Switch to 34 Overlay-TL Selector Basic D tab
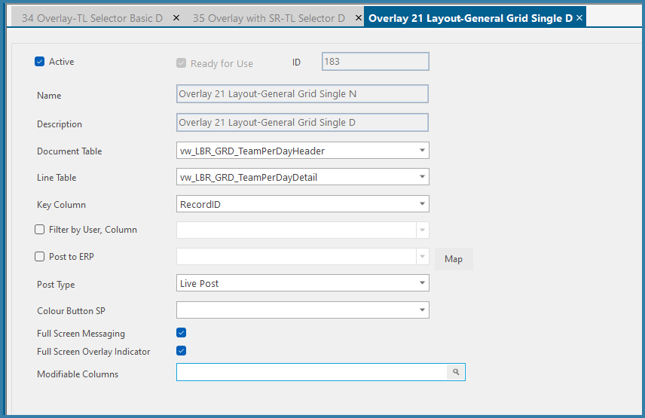Viewport: 645px width, 418px height. click(92, 18)
